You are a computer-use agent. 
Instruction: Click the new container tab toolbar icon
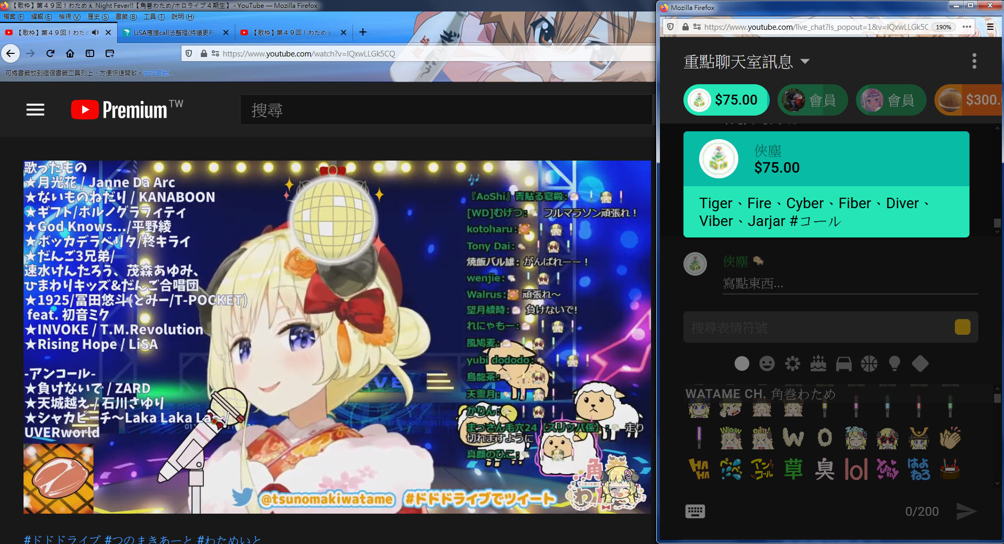110,53
